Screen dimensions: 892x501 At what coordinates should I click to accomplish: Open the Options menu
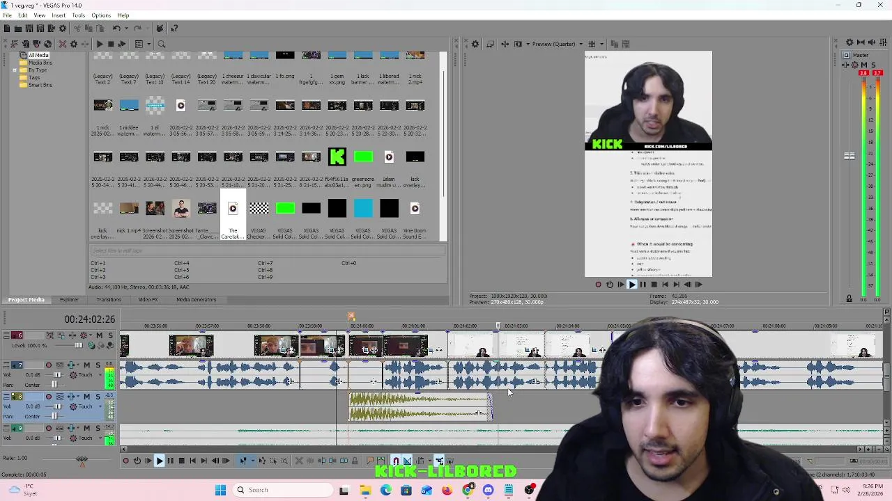point(101,15)
